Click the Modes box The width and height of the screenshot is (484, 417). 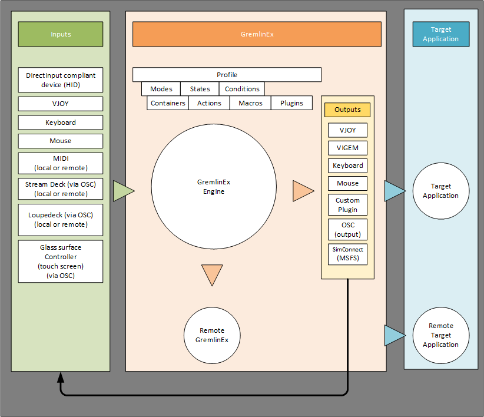[x=161, y=89]
